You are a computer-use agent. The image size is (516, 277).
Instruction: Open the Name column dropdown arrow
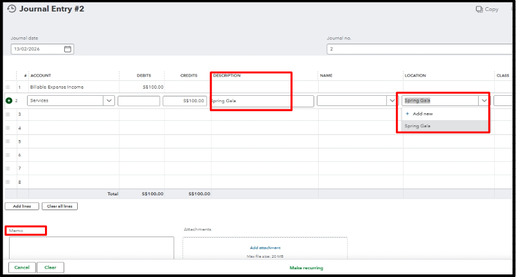tap(391, 100)
